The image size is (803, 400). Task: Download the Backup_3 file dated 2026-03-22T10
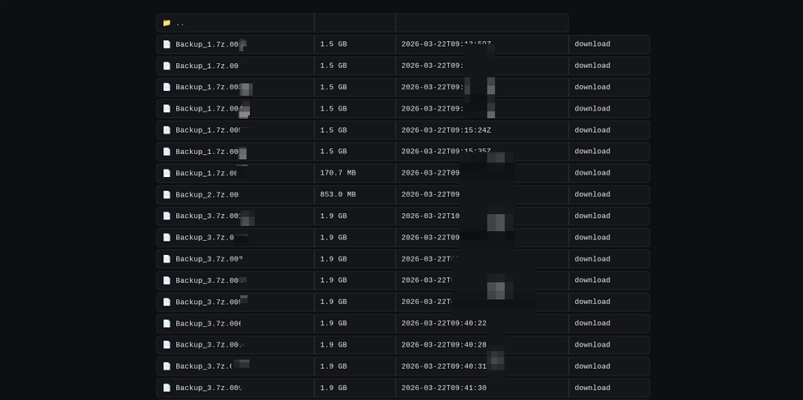592,216
